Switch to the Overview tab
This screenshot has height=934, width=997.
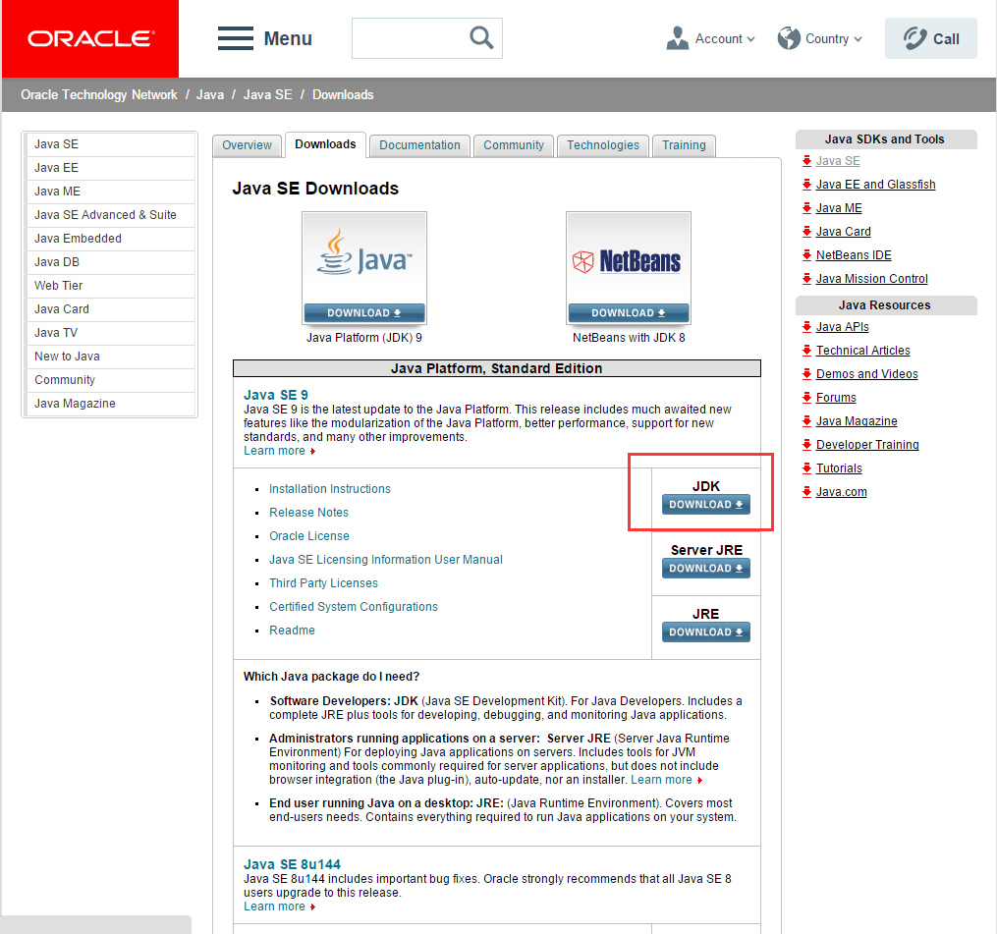coord(247,145)
